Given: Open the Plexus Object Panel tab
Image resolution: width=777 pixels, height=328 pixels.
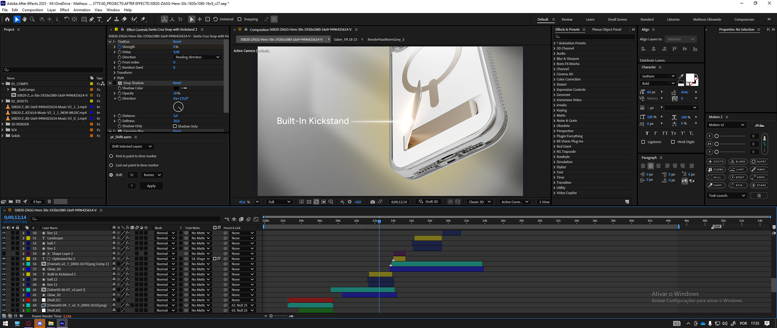Looking at the screenshot, I should click(x=606, y=30).
